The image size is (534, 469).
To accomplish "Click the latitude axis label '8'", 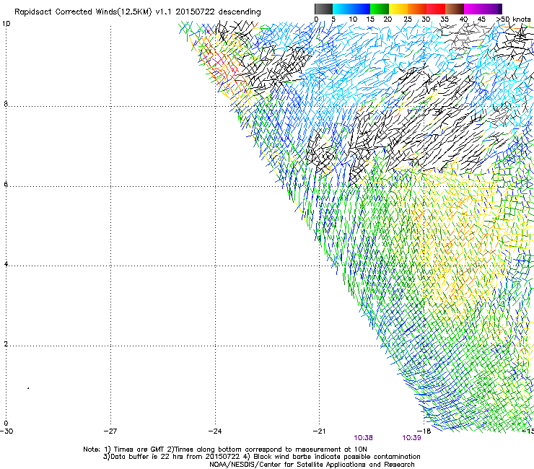I will pos(6,104).
